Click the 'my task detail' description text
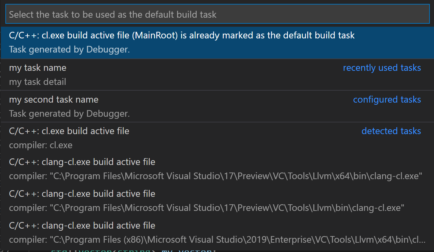434x252 pixels. click(x=37, y=82)
